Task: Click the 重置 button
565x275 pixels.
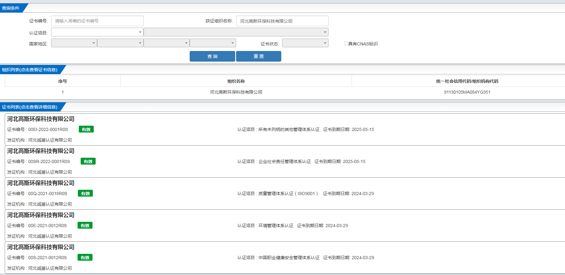Action: pos(259,56)
